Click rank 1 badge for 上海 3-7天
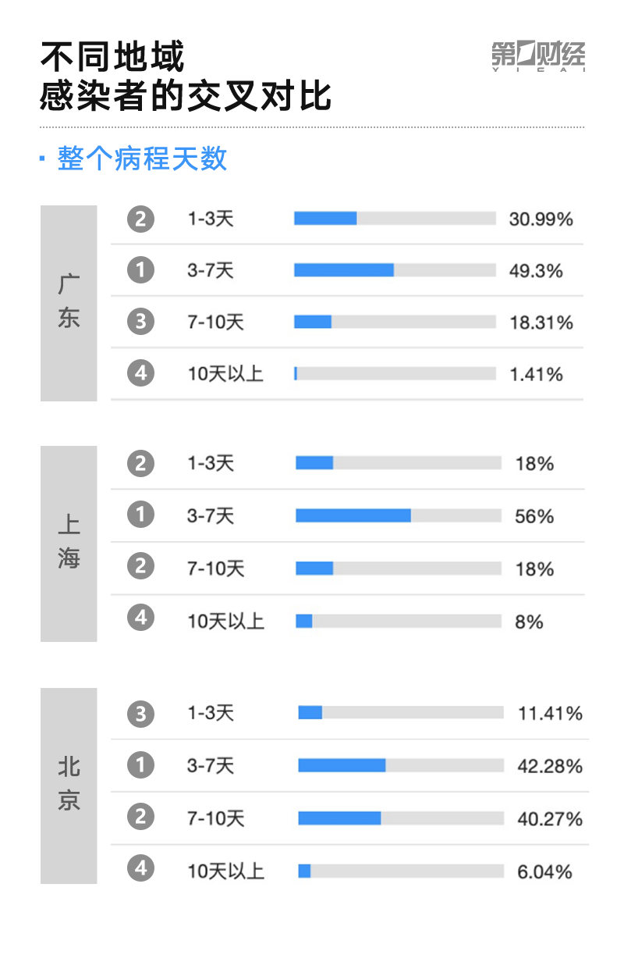Viewport: 624px width, 955px height. [x=140, y=515]
